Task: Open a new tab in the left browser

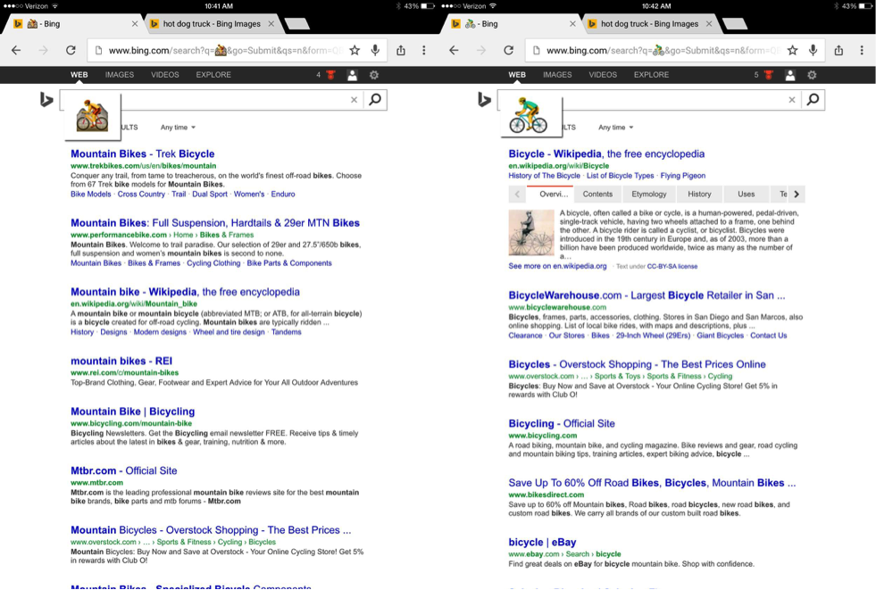Action: coord(296,23)
